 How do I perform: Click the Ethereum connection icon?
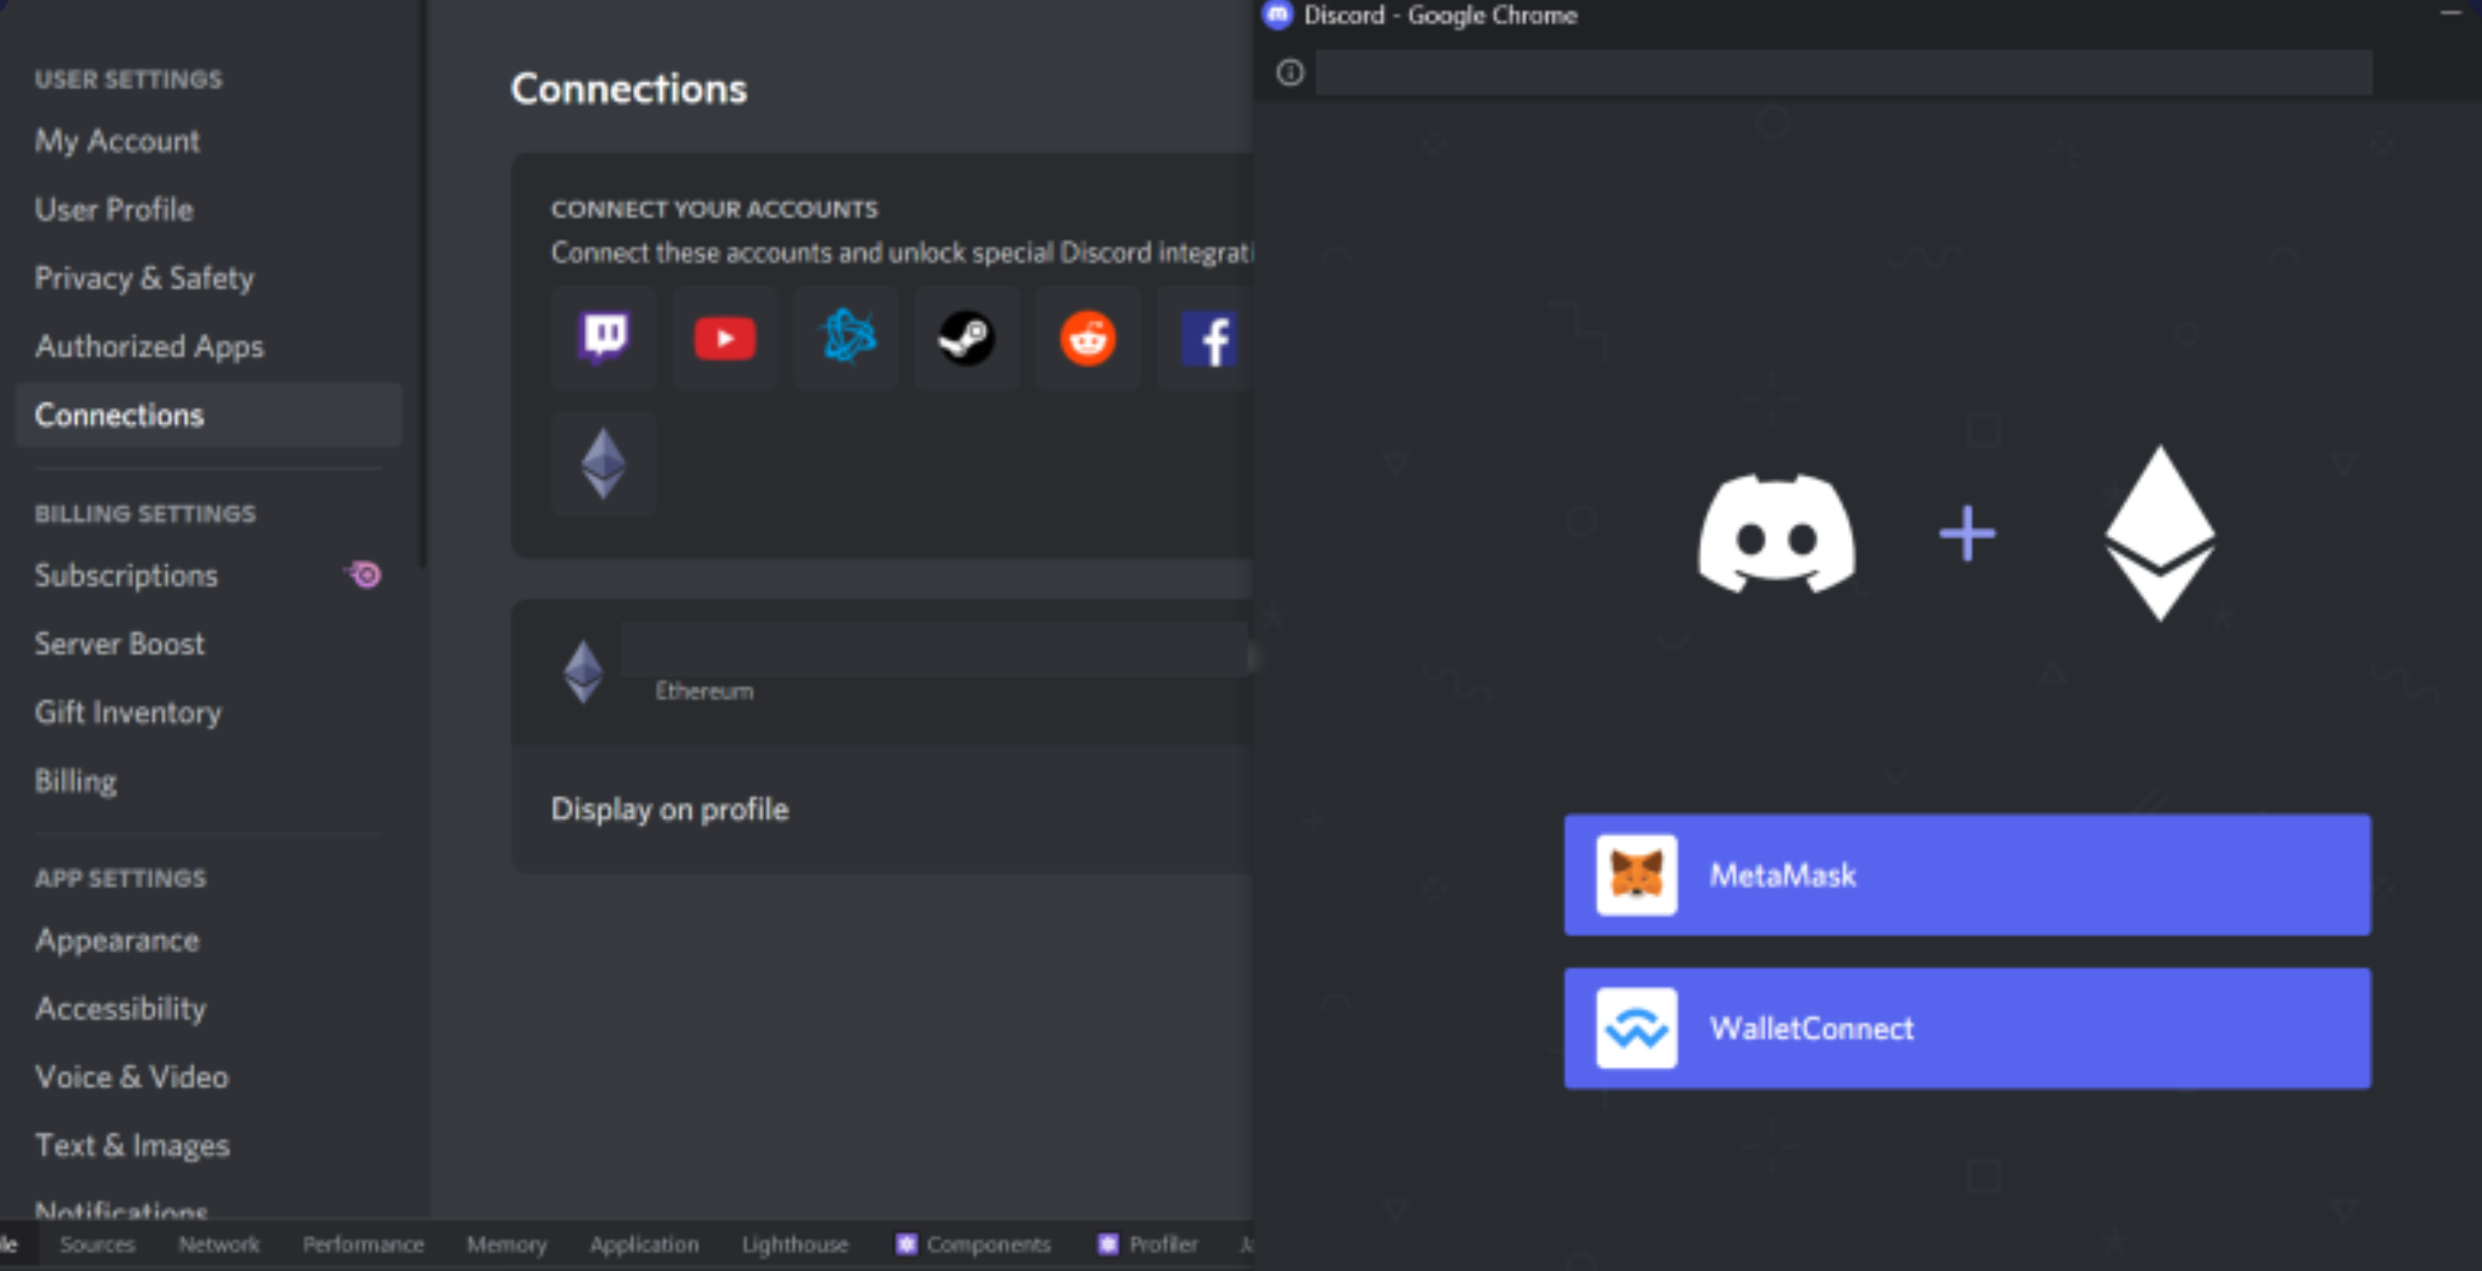(604, 462)
